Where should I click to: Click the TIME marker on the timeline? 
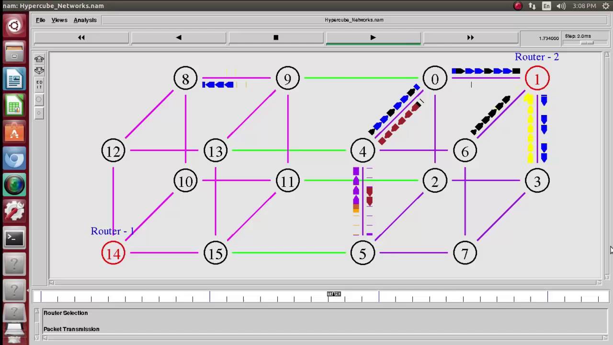click(x=334, y=294)
